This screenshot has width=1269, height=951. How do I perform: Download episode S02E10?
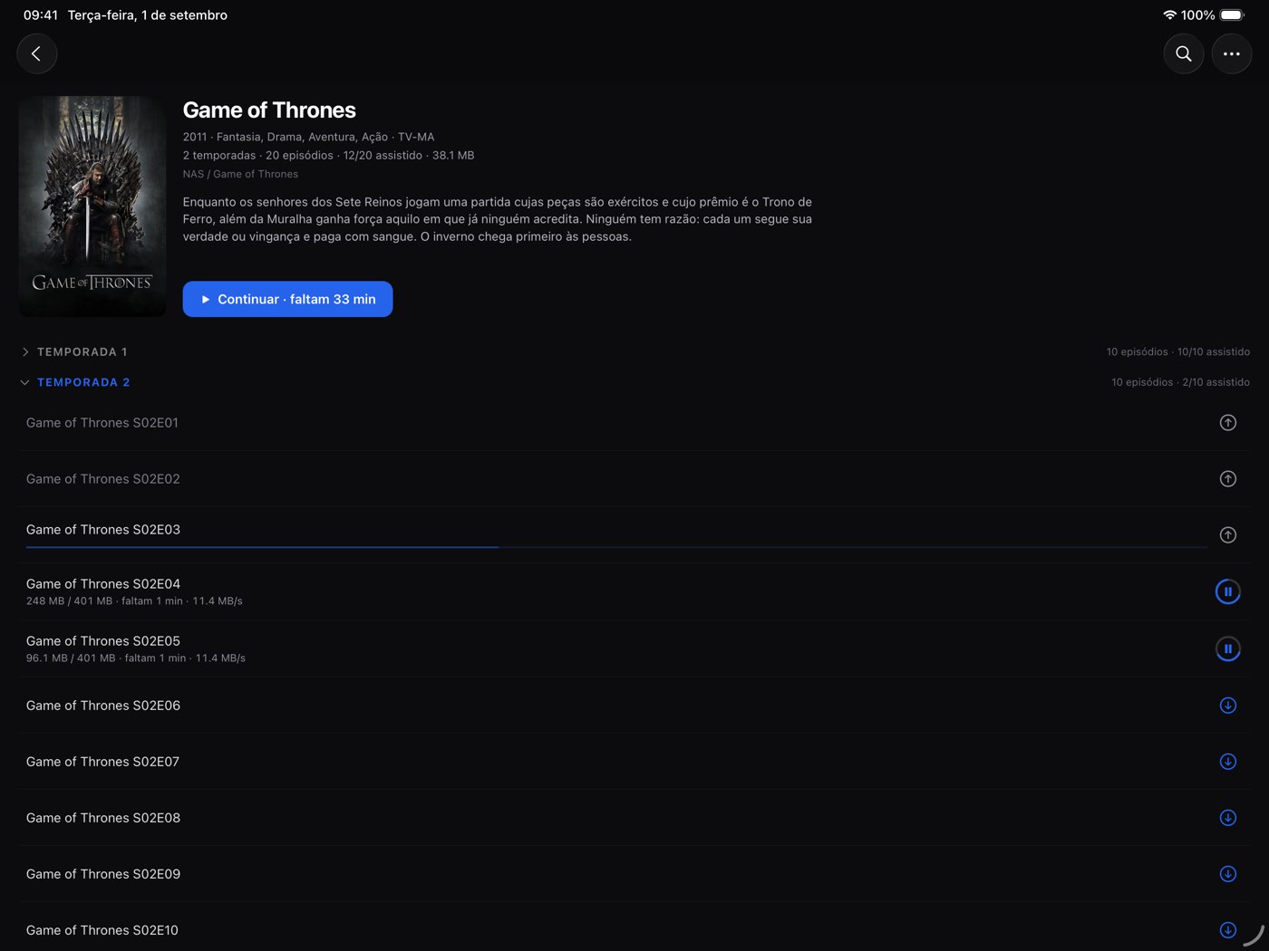click(1228, 930)
